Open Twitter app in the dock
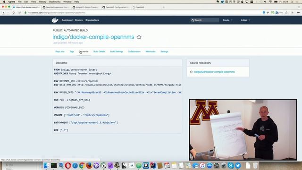302x170 pixels. [238, 166]
